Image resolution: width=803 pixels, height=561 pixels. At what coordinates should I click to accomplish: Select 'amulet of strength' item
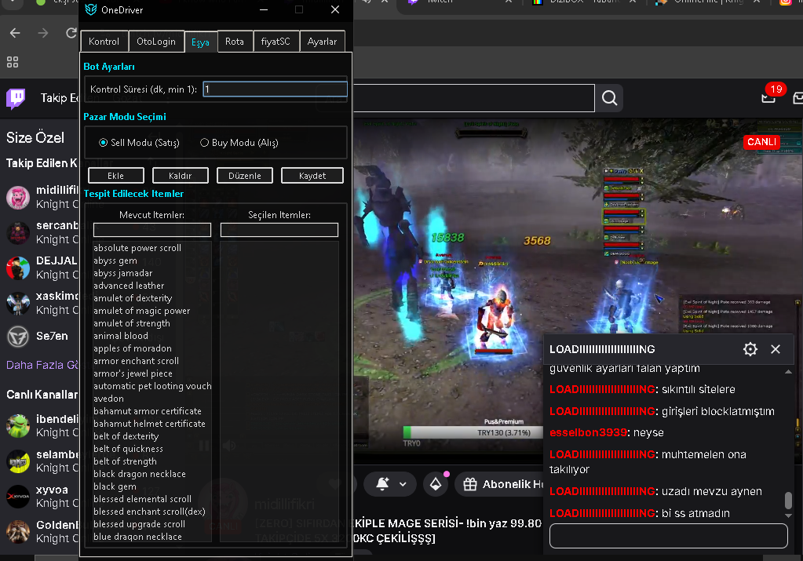pos(132,323)
